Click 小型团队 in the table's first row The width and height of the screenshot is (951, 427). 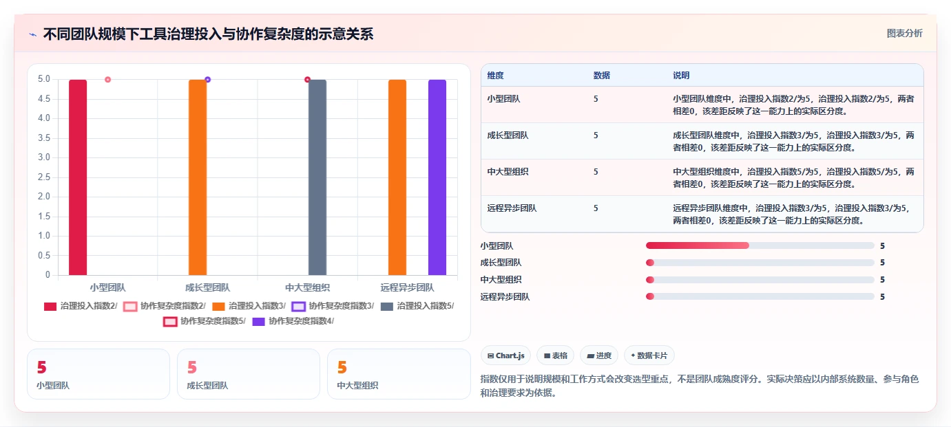pos(503,99)
